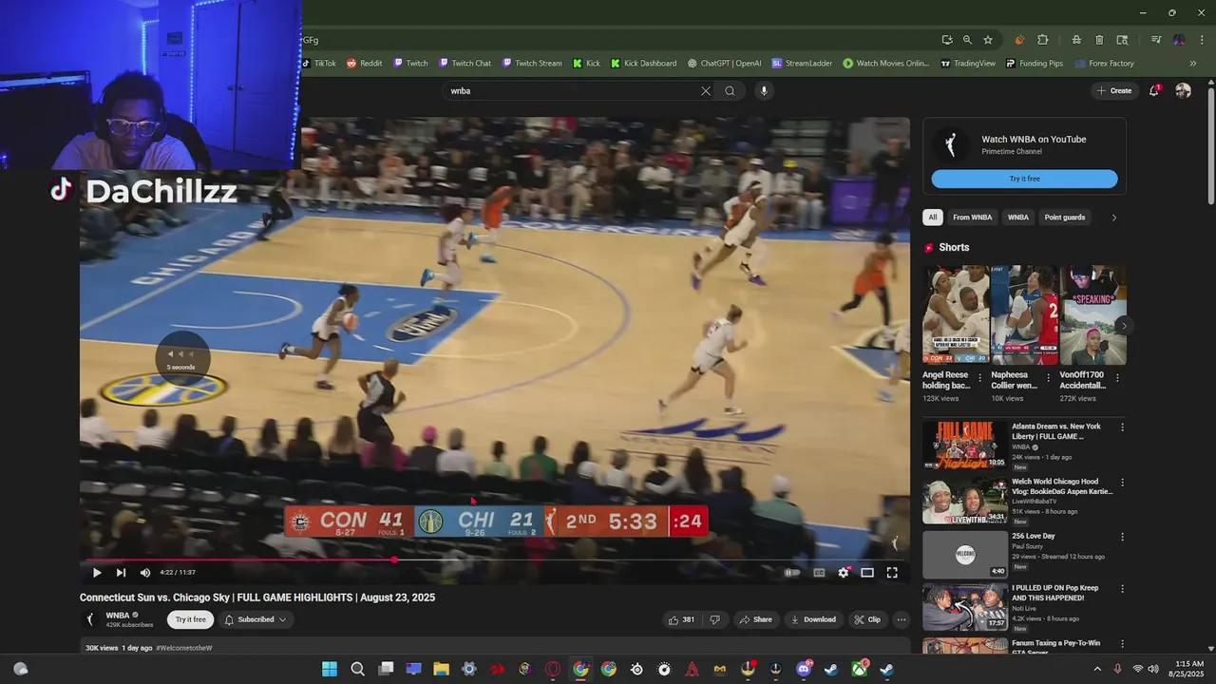
Task: Select the Point guards filter chip
Action: (x=1064, y=218)
